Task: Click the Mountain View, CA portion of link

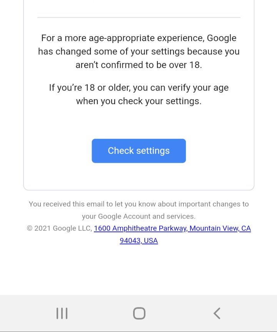Action: click(220, 228)
